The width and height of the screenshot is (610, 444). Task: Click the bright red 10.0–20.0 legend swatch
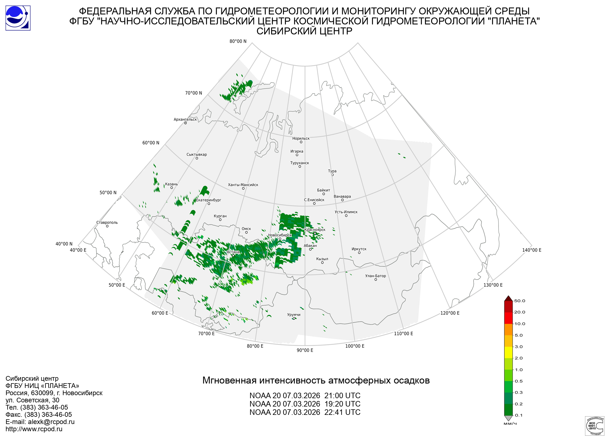(x=508, y=318)
